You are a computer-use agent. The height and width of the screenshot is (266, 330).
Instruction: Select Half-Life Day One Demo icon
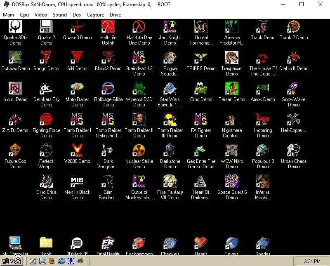pos(139,26)
